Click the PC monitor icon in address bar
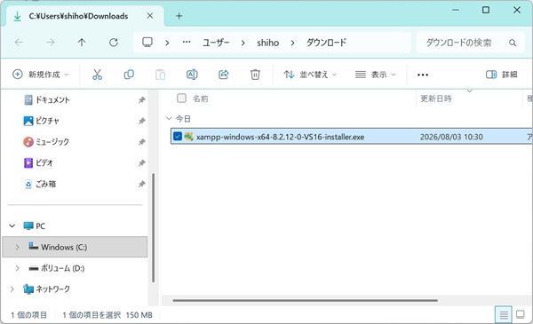533x324 pixels. 147,43
